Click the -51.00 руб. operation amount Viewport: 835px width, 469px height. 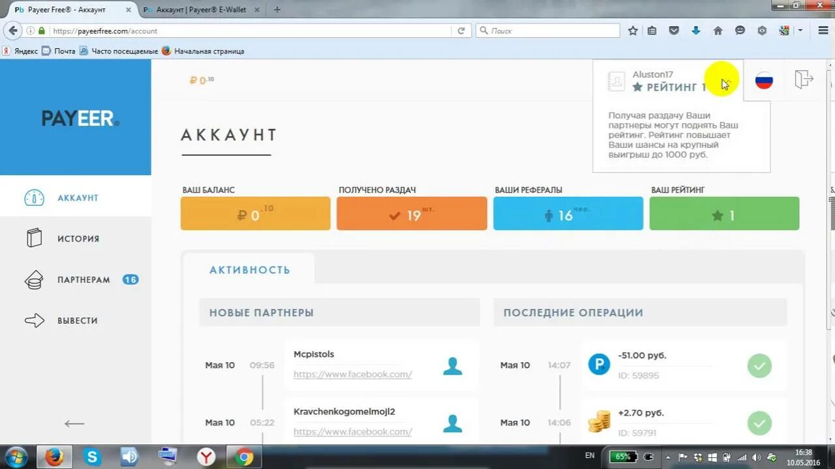(x=642, y=356)
